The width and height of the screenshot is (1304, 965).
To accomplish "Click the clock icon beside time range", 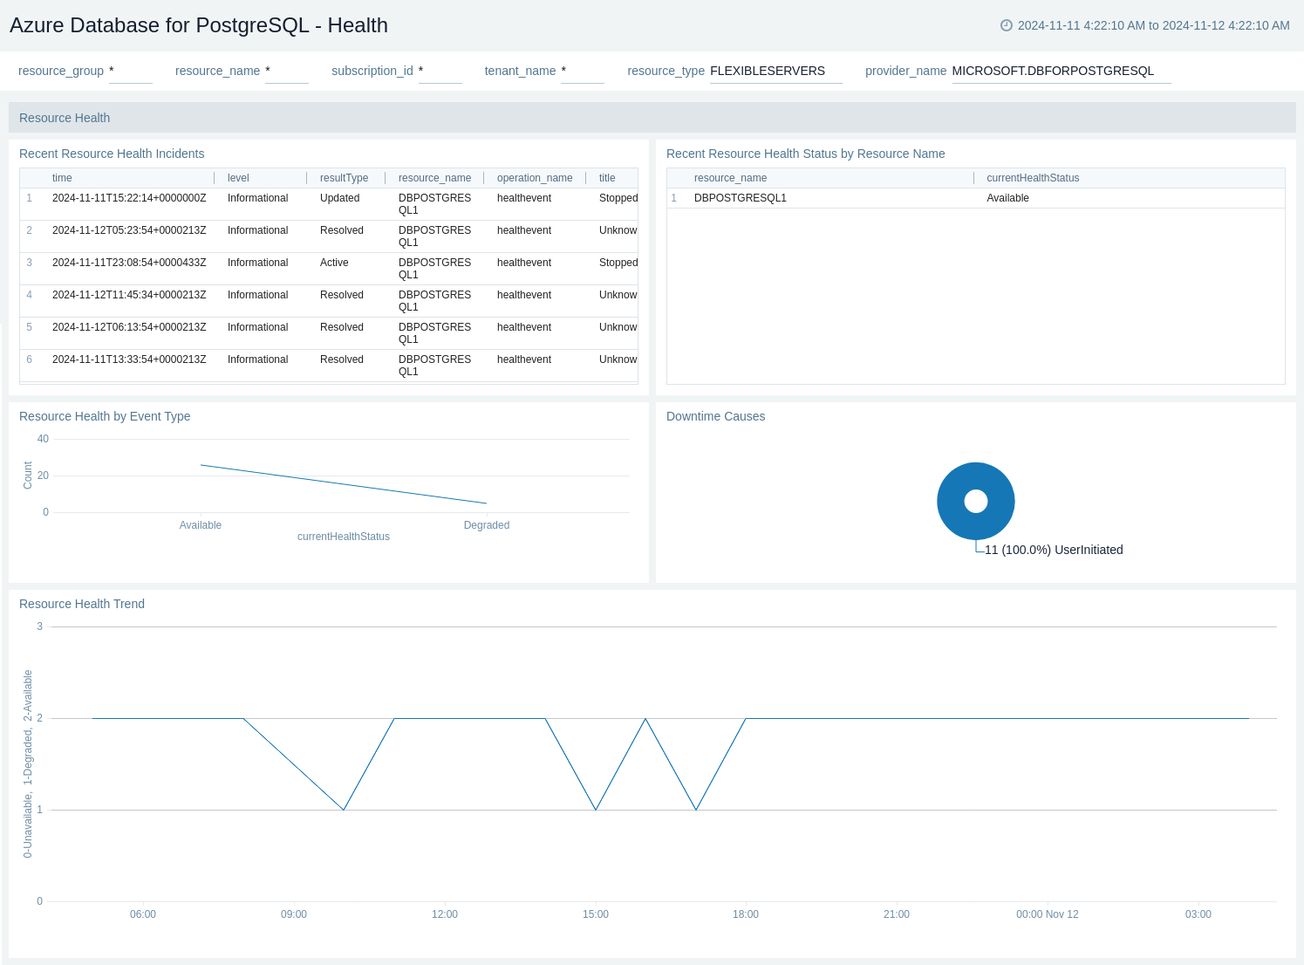I will pyautogui.click(x=1007, y=25).
